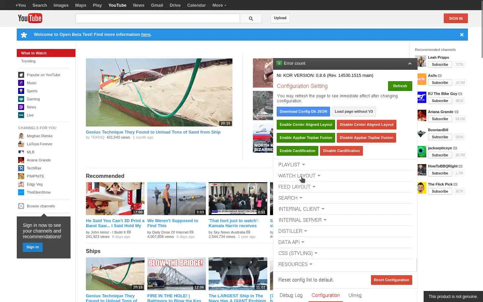
Task: Open Maps from the top bar
Action: 80,5
